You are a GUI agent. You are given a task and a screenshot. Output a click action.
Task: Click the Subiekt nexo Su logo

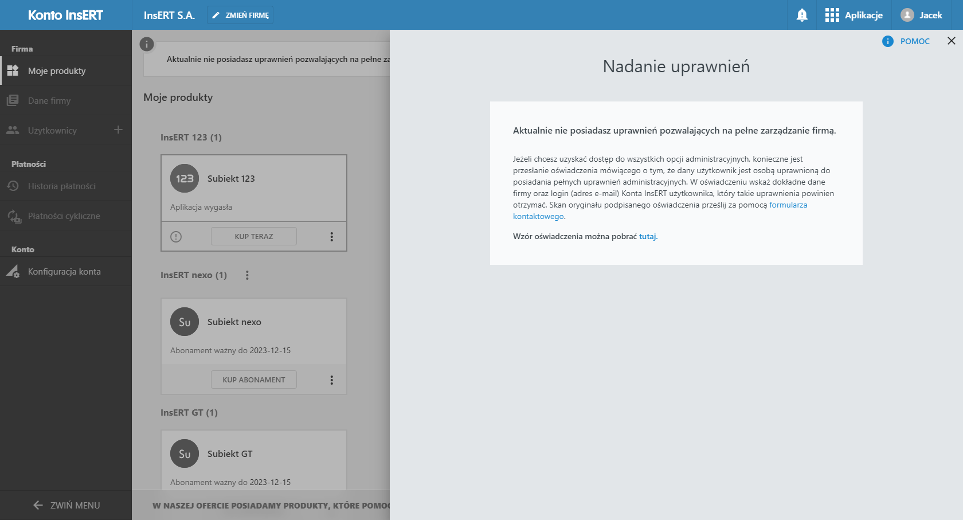185,322
